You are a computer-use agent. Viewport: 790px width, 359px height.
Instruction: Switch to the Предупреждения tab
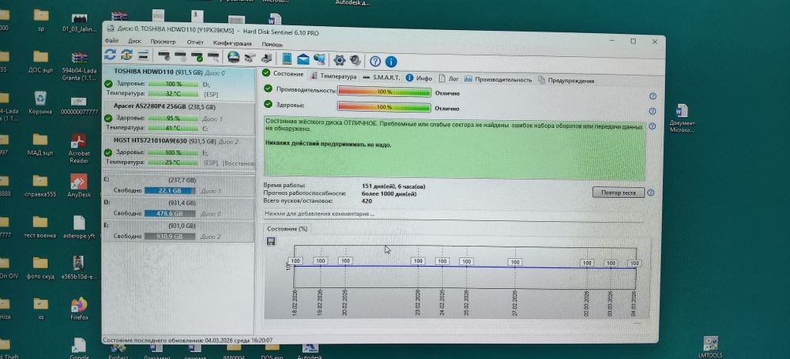pos(566,80)
